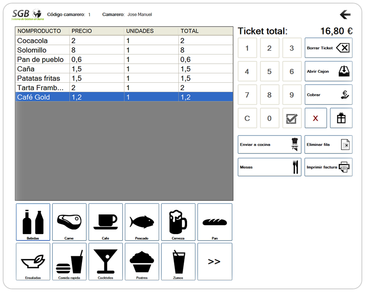Send order to kitchen with Enviar a cocina
The width and height of the screenshot is (365, 292).
pyautogui.click(x=269, y=145)
